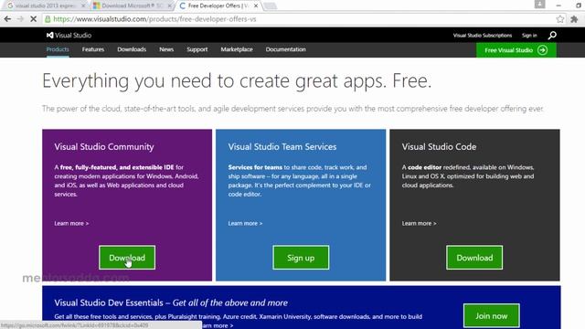585x329 pixels.
Task: Click the browser back arrow
Action: pos(7,18)
